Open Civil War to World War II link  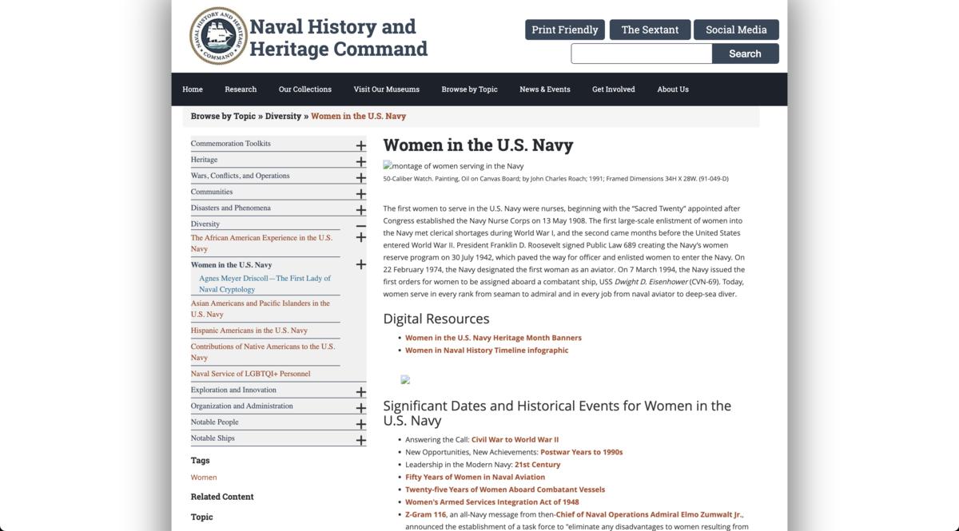pyautogui.click(x=514, y=438)
